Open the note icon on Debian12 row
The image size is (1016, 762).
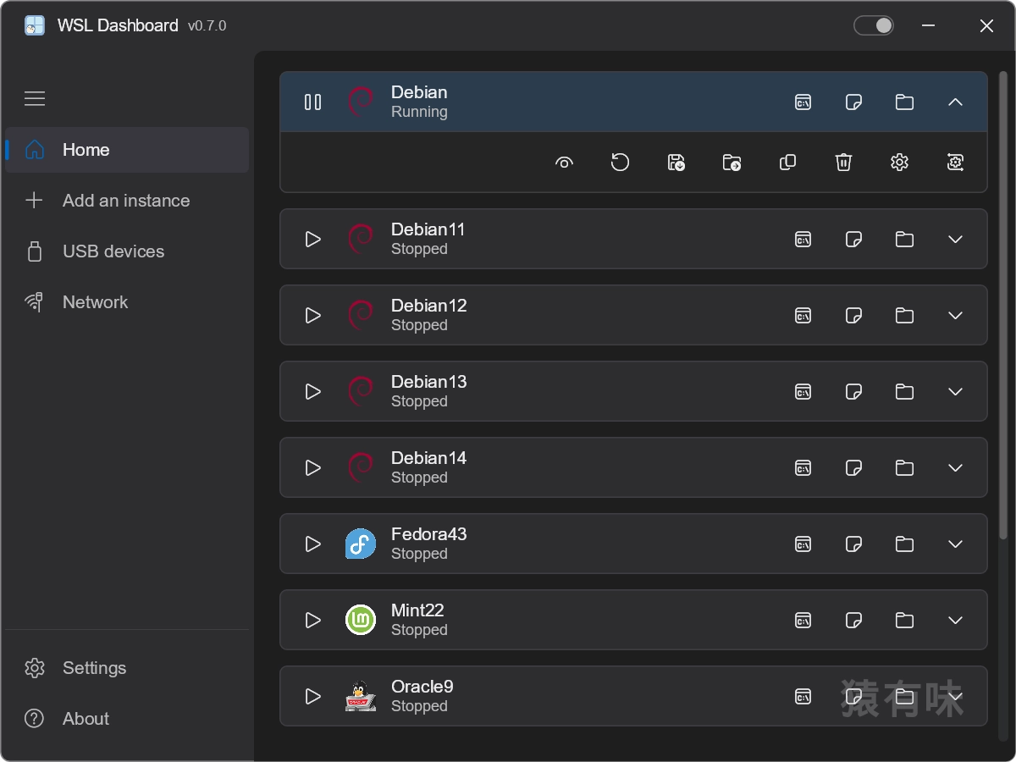pyautogui.click(x=853, y=316)
